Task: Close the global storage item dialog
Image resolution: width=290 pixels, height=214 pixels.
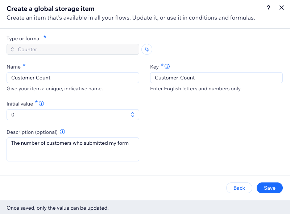Action: [282, 8]
